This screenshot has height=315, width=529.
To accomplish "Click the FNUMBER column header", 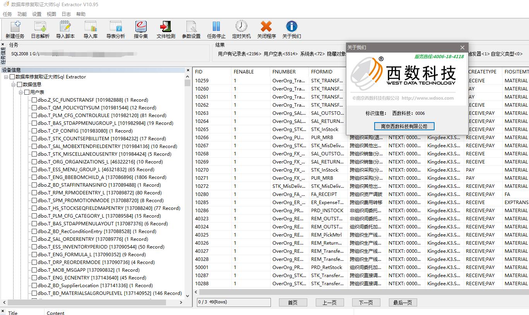I will pyautogui.click(x=289, y=72).
